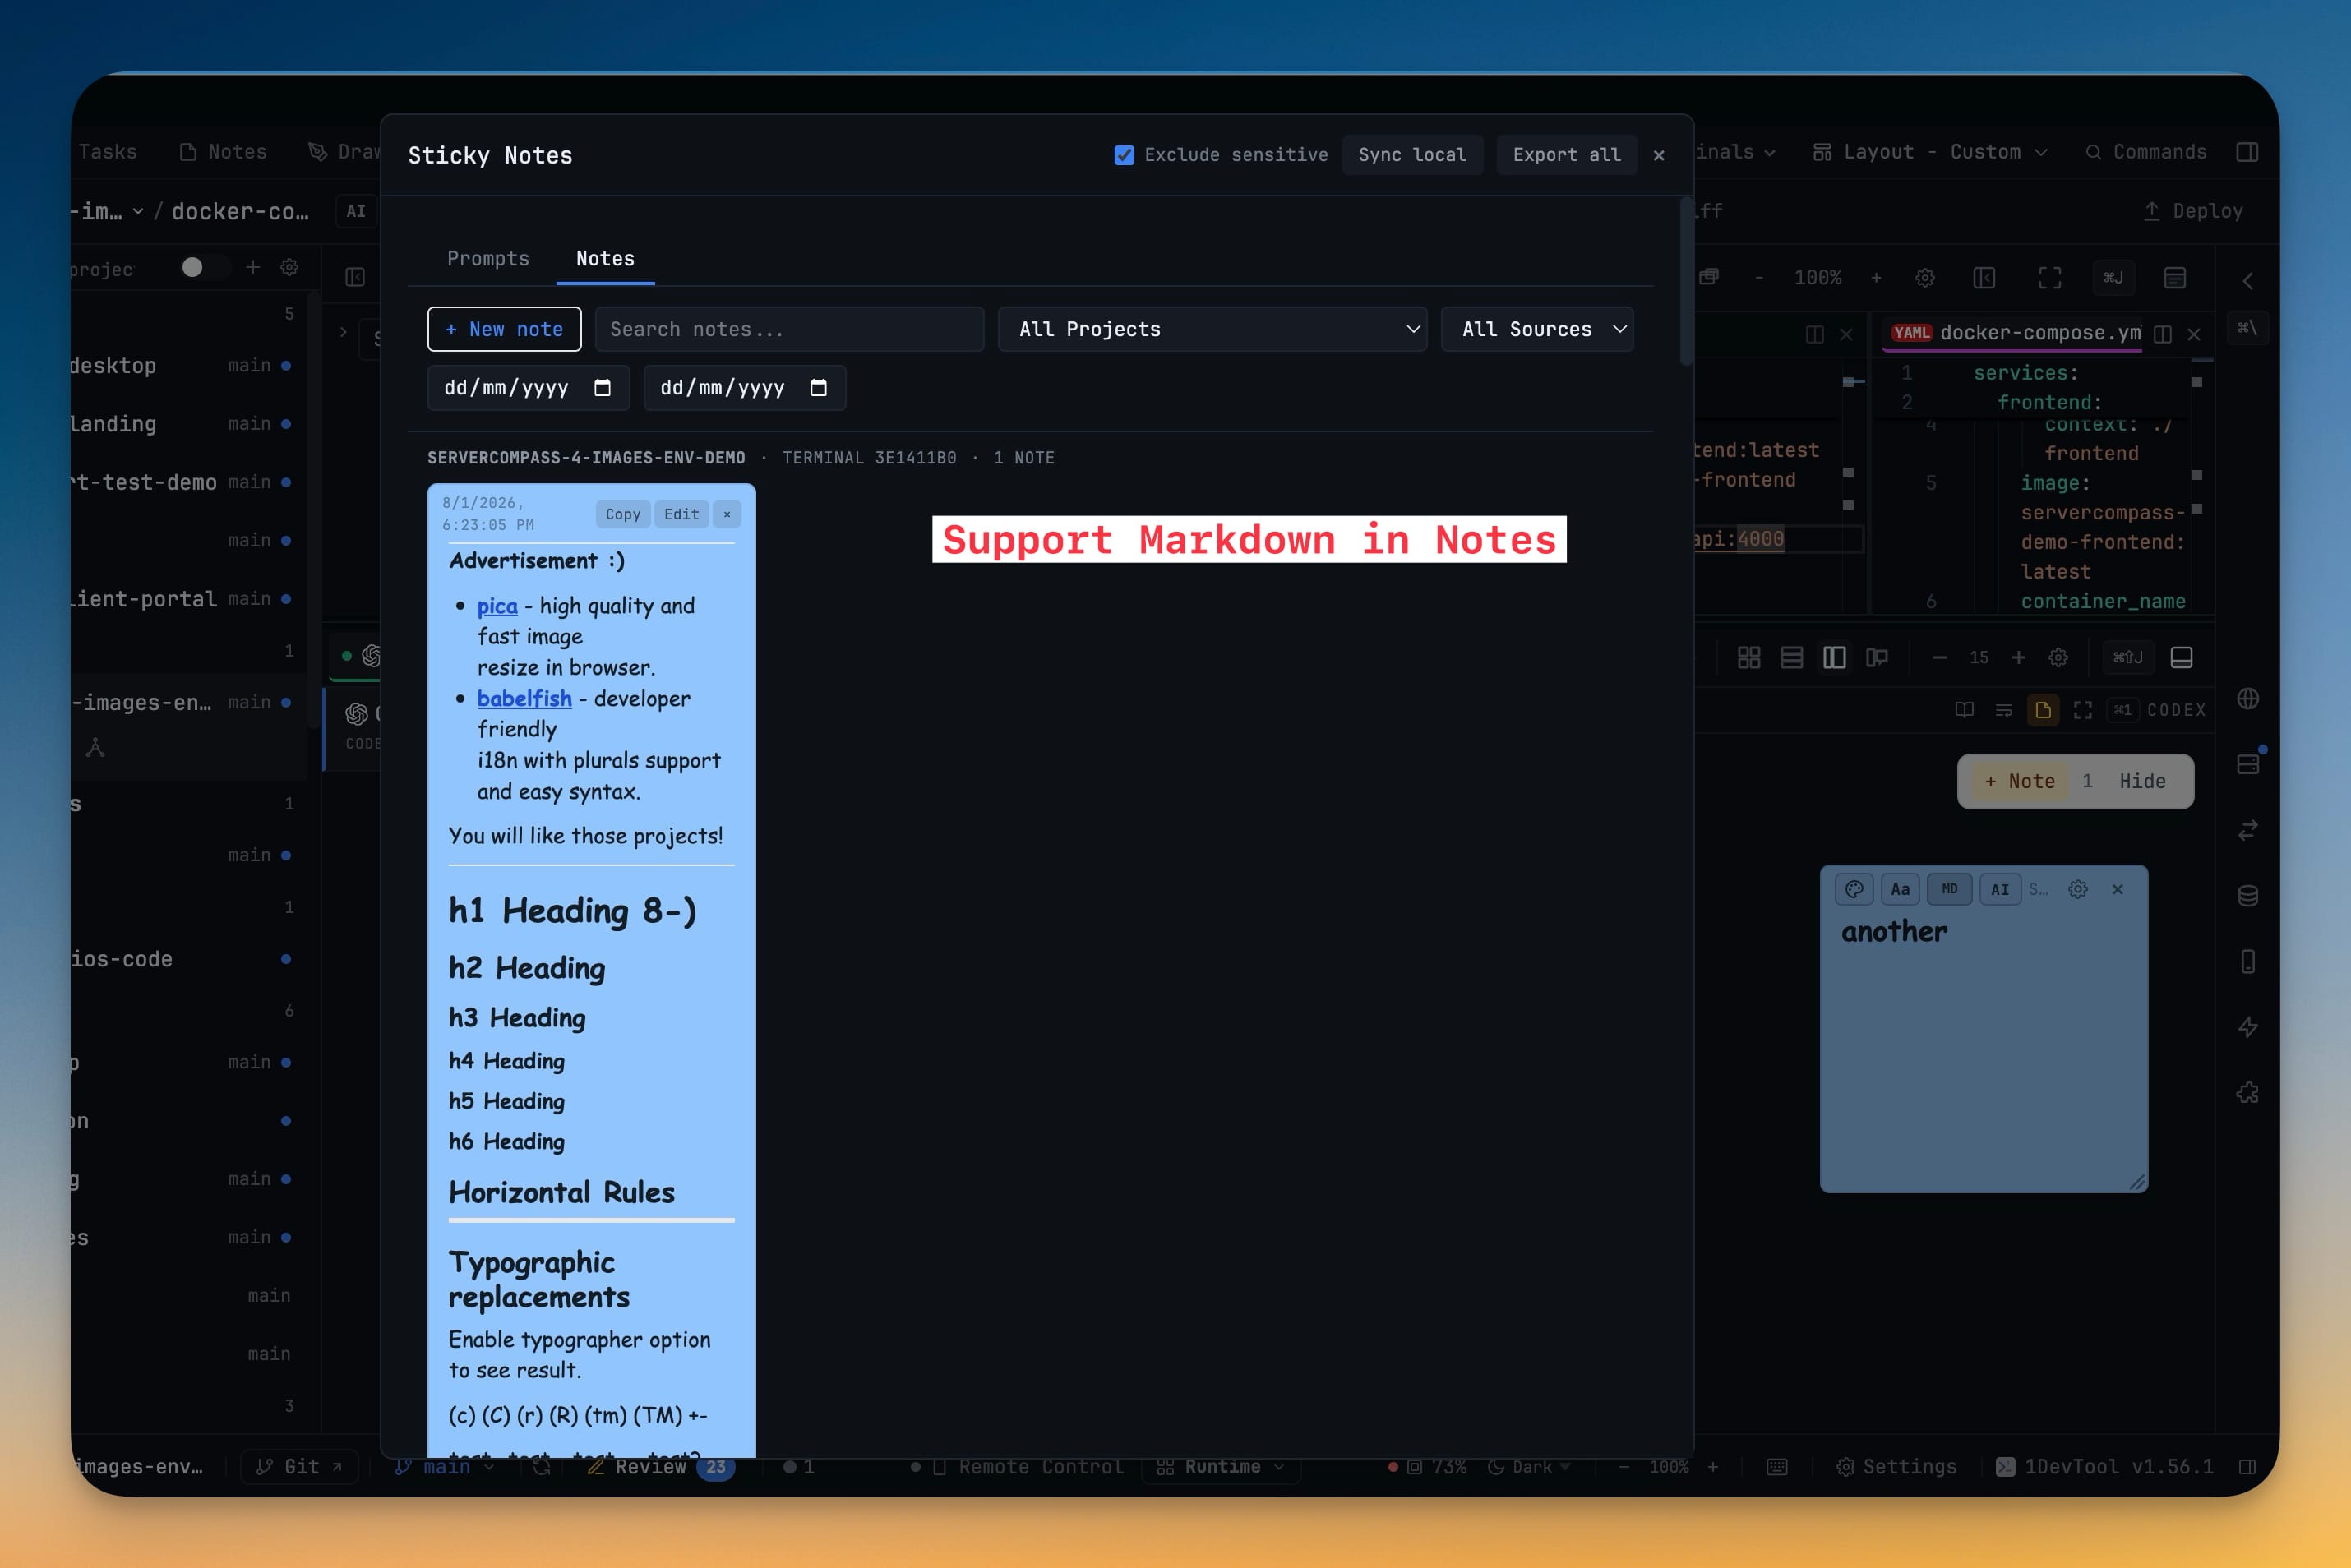Increase terminal font size with the plus beside 15

2018,658
